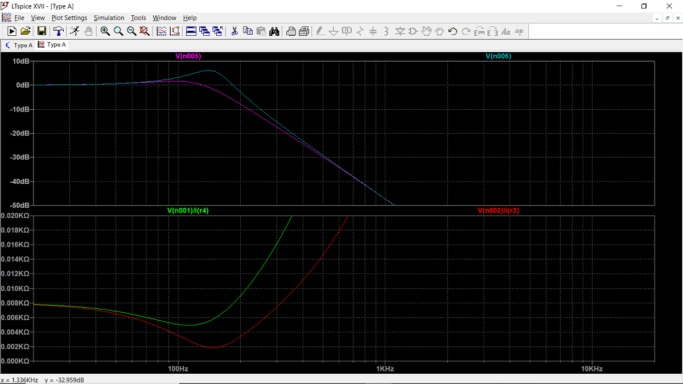This screenshot has height=384, width=683.
Task: Open print setup icon
Action: click(290, 31)
